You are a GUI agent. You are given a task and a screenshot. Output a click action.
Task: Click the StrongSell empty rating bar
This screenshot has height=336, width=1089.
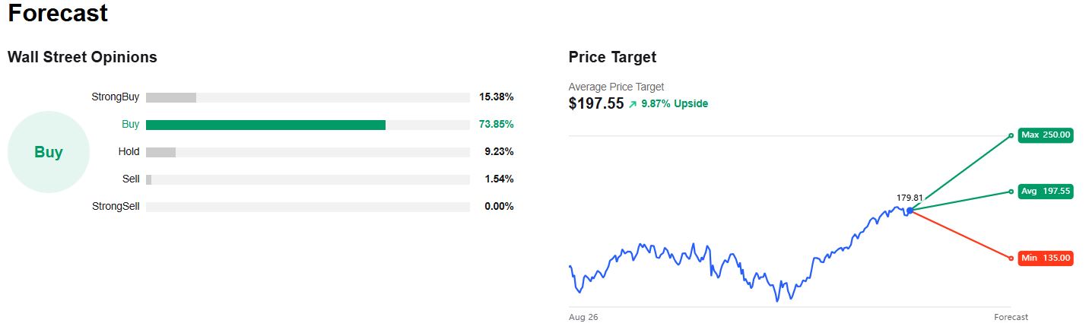point(307,207)
